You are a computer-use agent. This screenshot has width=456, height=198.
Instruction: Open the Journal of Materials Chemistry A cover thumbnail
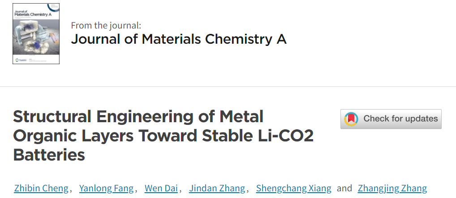pos(36,33)
